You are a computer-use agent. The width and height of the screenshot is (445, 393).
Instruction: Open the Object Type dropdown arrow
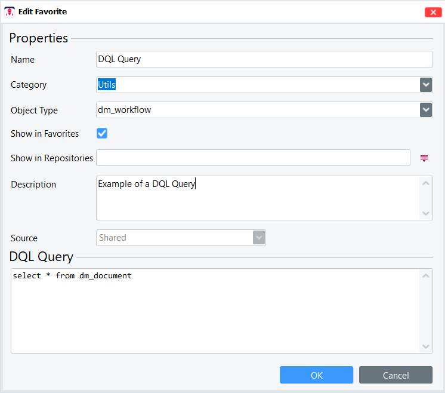425,110
